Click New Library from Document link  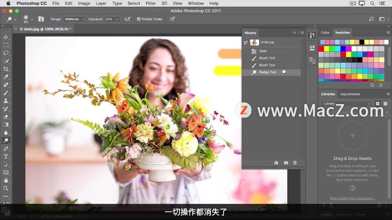click(352, 198)
